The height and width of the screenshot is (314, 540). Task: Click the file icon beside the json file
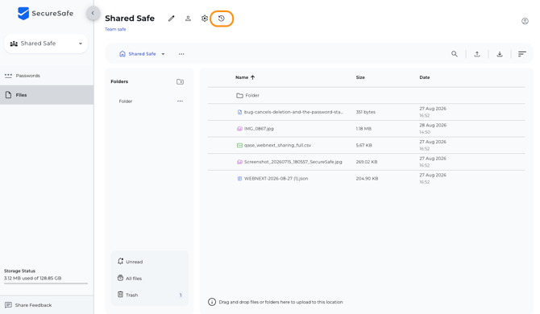[x=239, y=179]
